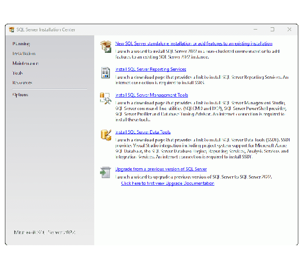
Task: Close the SQL Server Installation Center window
Action: 289,30
